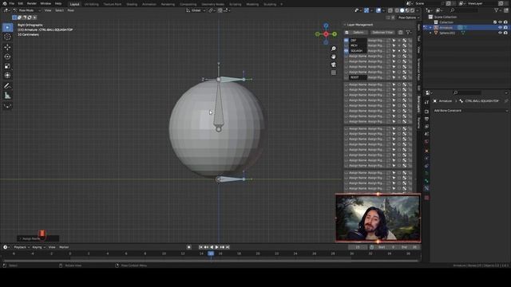Image resolution: width=511 pixels, height=287 pixels.
Task: Hide Collection via eye icon
Action: coord(501,22)
